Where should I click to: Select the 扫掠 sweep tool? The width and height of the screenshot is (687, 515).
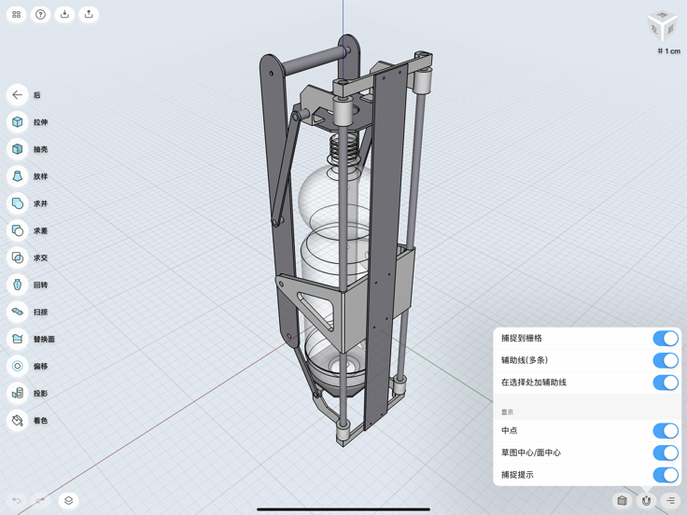point(17,312)
